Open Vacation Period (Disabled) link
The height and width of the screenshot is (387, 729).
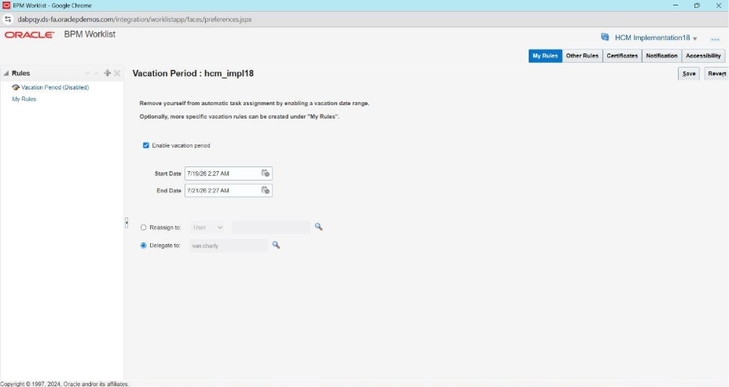point(55,87)
